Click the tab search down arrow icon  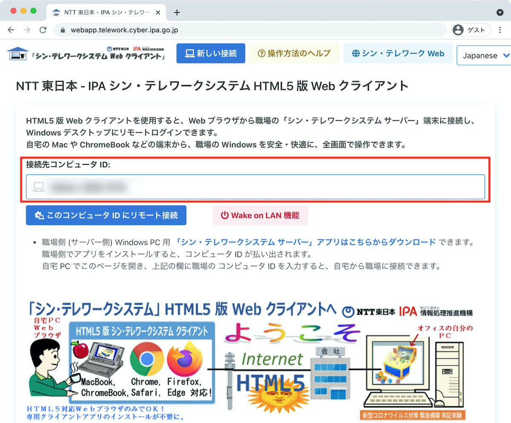(x=500, y=12)
